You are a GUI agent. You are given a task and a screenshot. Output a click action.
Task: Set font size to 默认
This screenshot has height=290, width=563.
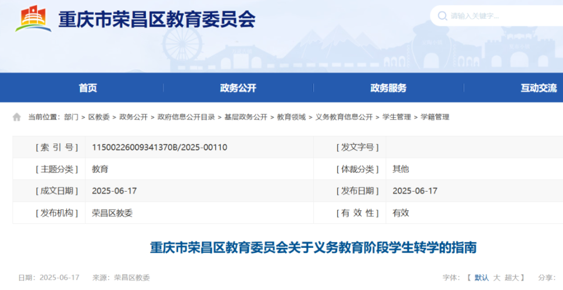pyautogui.click(x=481, y=278)
